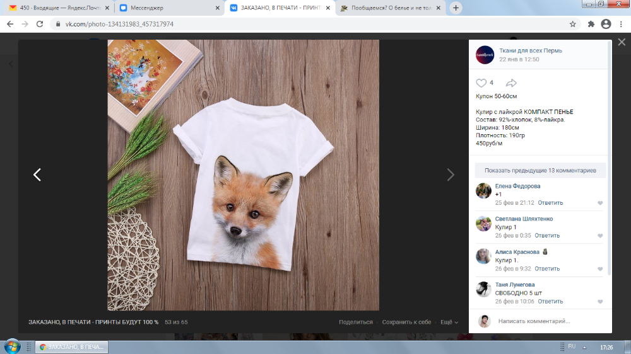The image size is (631, 354).
Task: Reply to Светлана Шляхтенко's comment
Action: click(547, 236)
